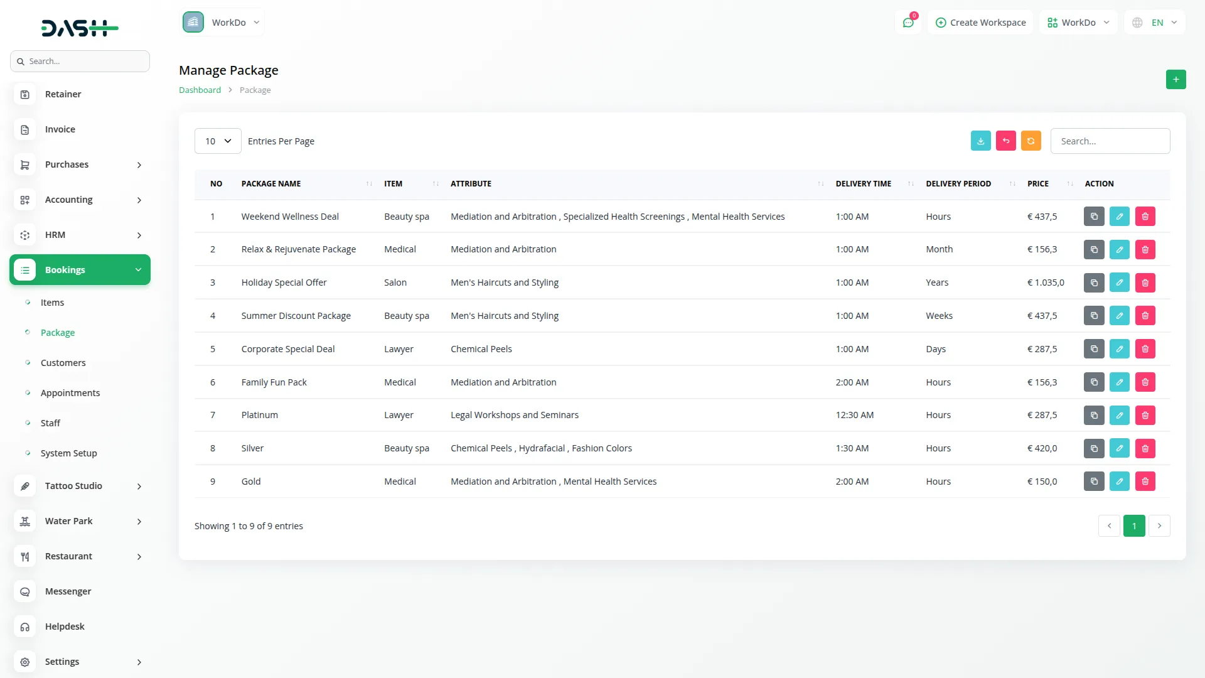Screen dimensions: 1205x678
Task: Collapse the Bookings sidebar section
Action: click(80, 270)
